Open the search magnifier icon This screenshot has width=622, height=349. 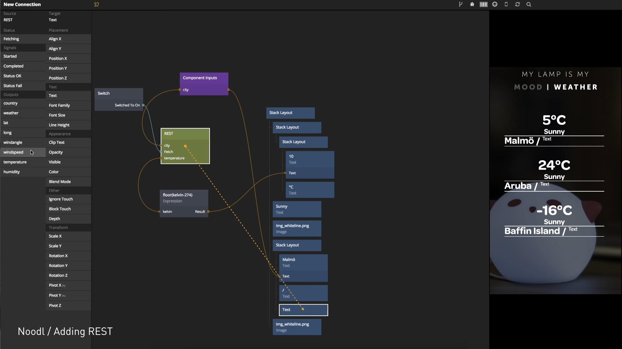pyautogui.click(x=529, y=5)
